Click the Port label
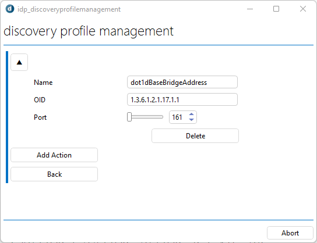The height and width of the screenshot is (243, 317). (x=40, y=117)
